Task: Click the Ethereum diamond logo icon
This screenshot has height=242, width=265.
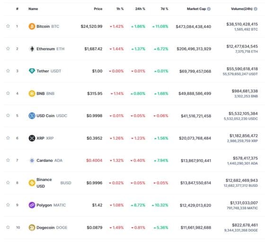Action: (x=32, y=49)
